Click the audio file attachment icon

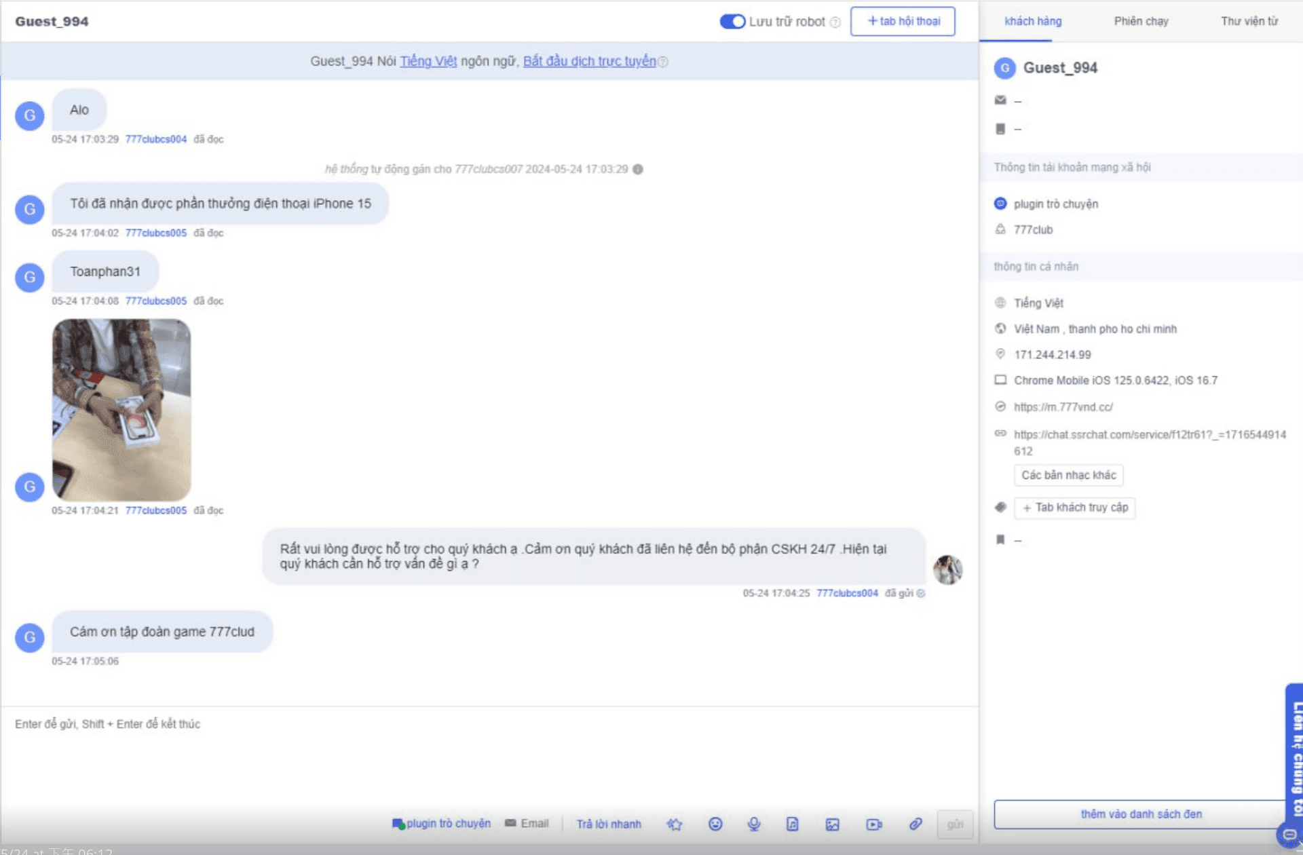point(792,824)
